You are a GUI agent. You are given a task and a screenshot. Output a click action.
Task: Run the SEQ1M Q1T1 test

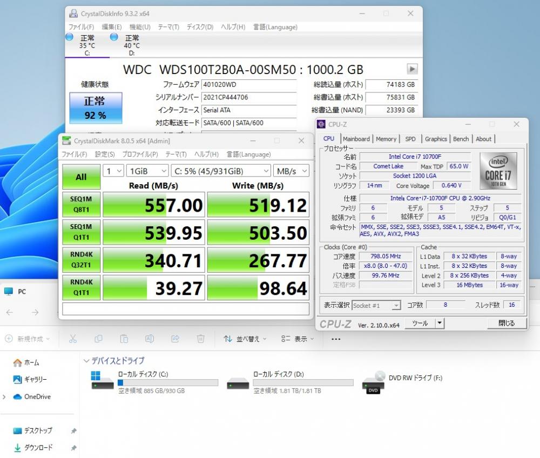click(82, 232)
